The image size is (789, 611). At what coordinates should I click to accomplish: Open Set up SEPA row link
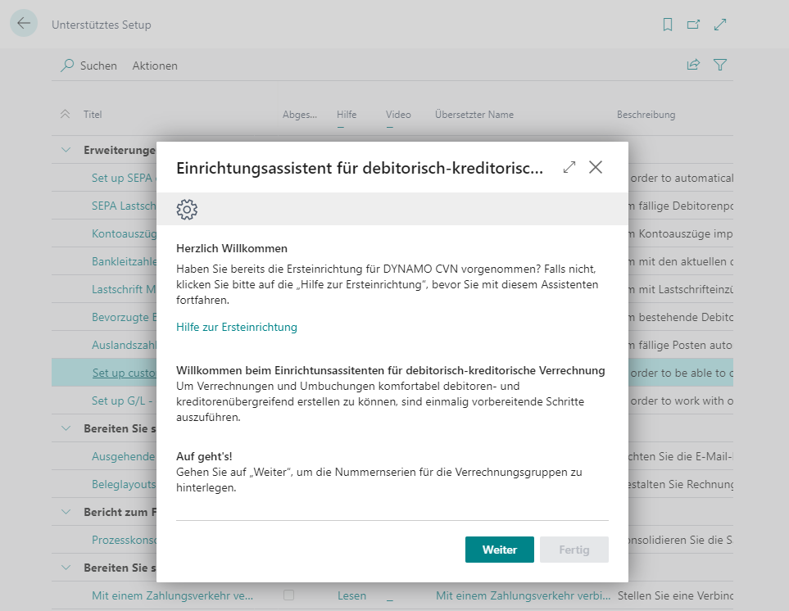coord(124,178)
